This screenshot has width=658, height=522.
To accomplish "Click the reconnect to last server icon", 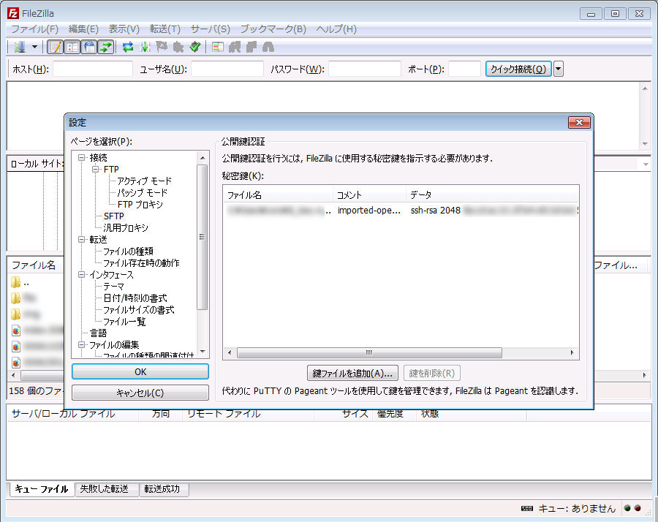I will tap(195, 47).
